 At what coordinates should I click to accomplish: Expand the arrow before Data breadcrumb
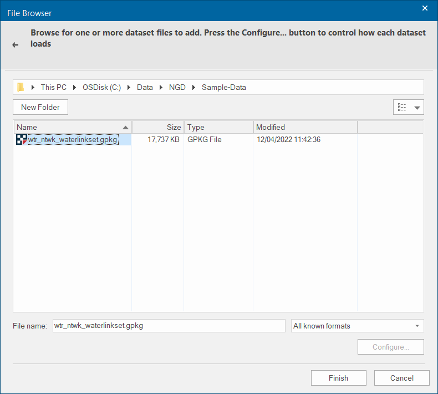point(129,88)
